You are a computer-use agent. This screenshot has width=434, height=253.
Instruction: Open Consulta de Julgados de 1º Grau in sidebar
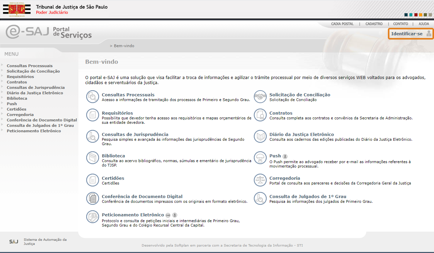pos(40,125)
